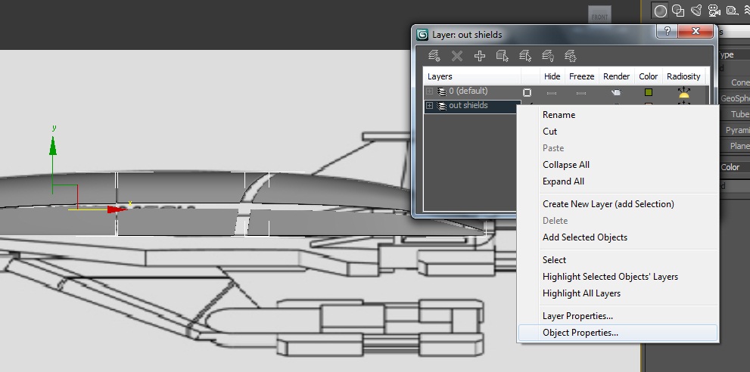Click the Freeze/Unfreeze All Layers icon
Image resolution: width=750 pixels, height=372 pixels.
(571, 56)
